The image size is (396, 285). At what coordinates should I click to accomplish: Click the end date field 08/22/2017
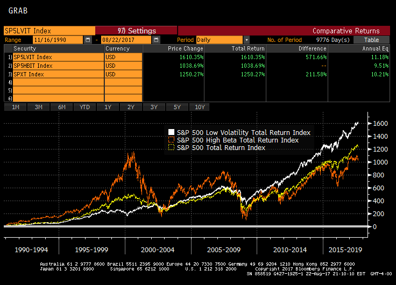coord(126,40)
